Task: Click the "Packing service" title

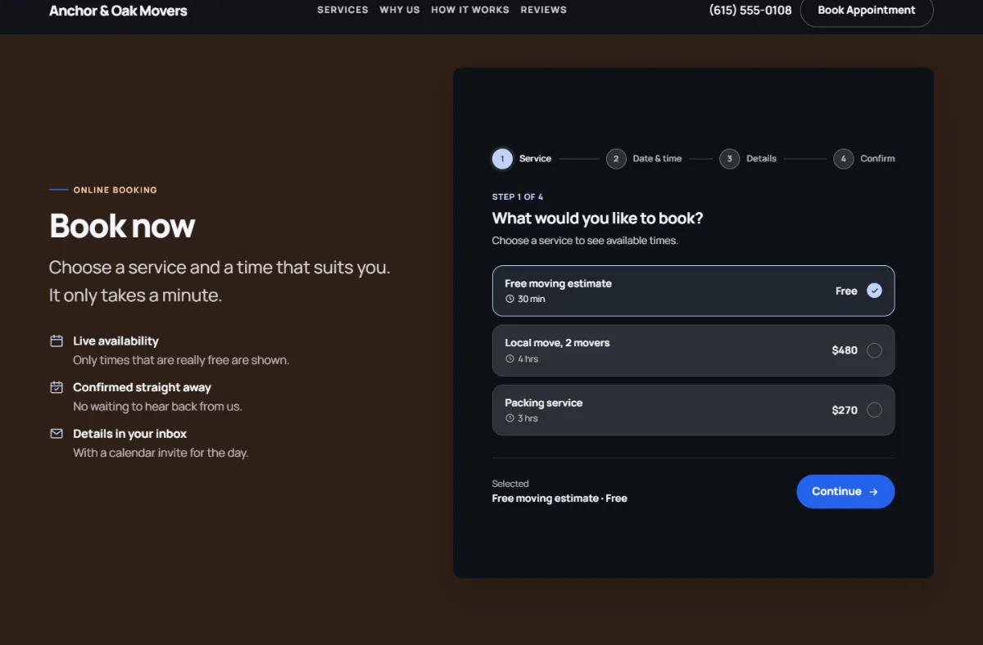Action: click(543, 403)
